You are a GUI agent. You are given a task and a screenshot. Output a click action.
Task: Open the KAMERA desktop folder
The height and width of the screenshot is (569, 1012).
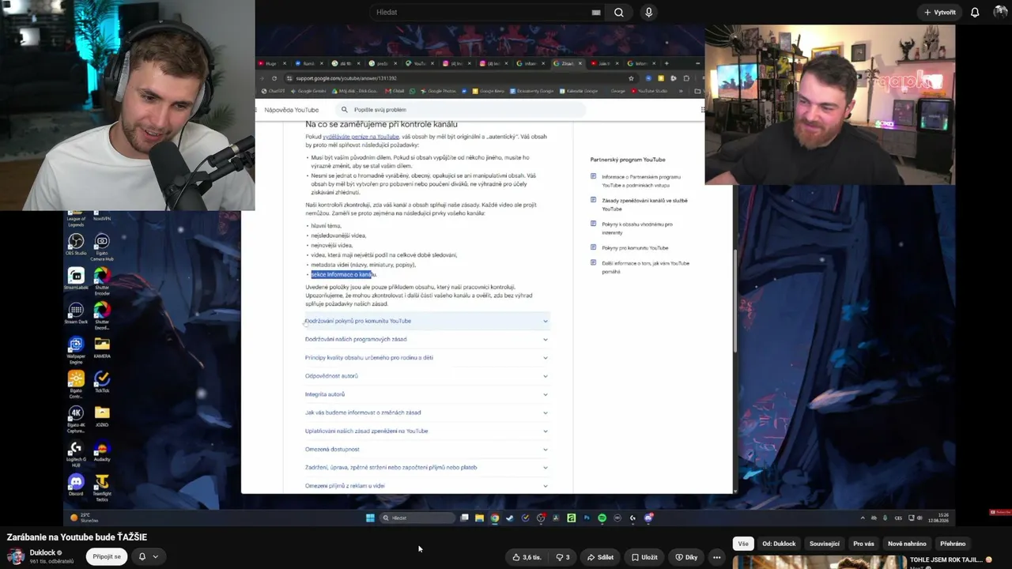[102, 348]
